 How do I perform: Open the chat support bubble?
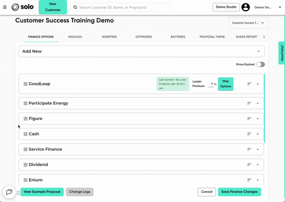pyautogui.click(x=9, y=192)
